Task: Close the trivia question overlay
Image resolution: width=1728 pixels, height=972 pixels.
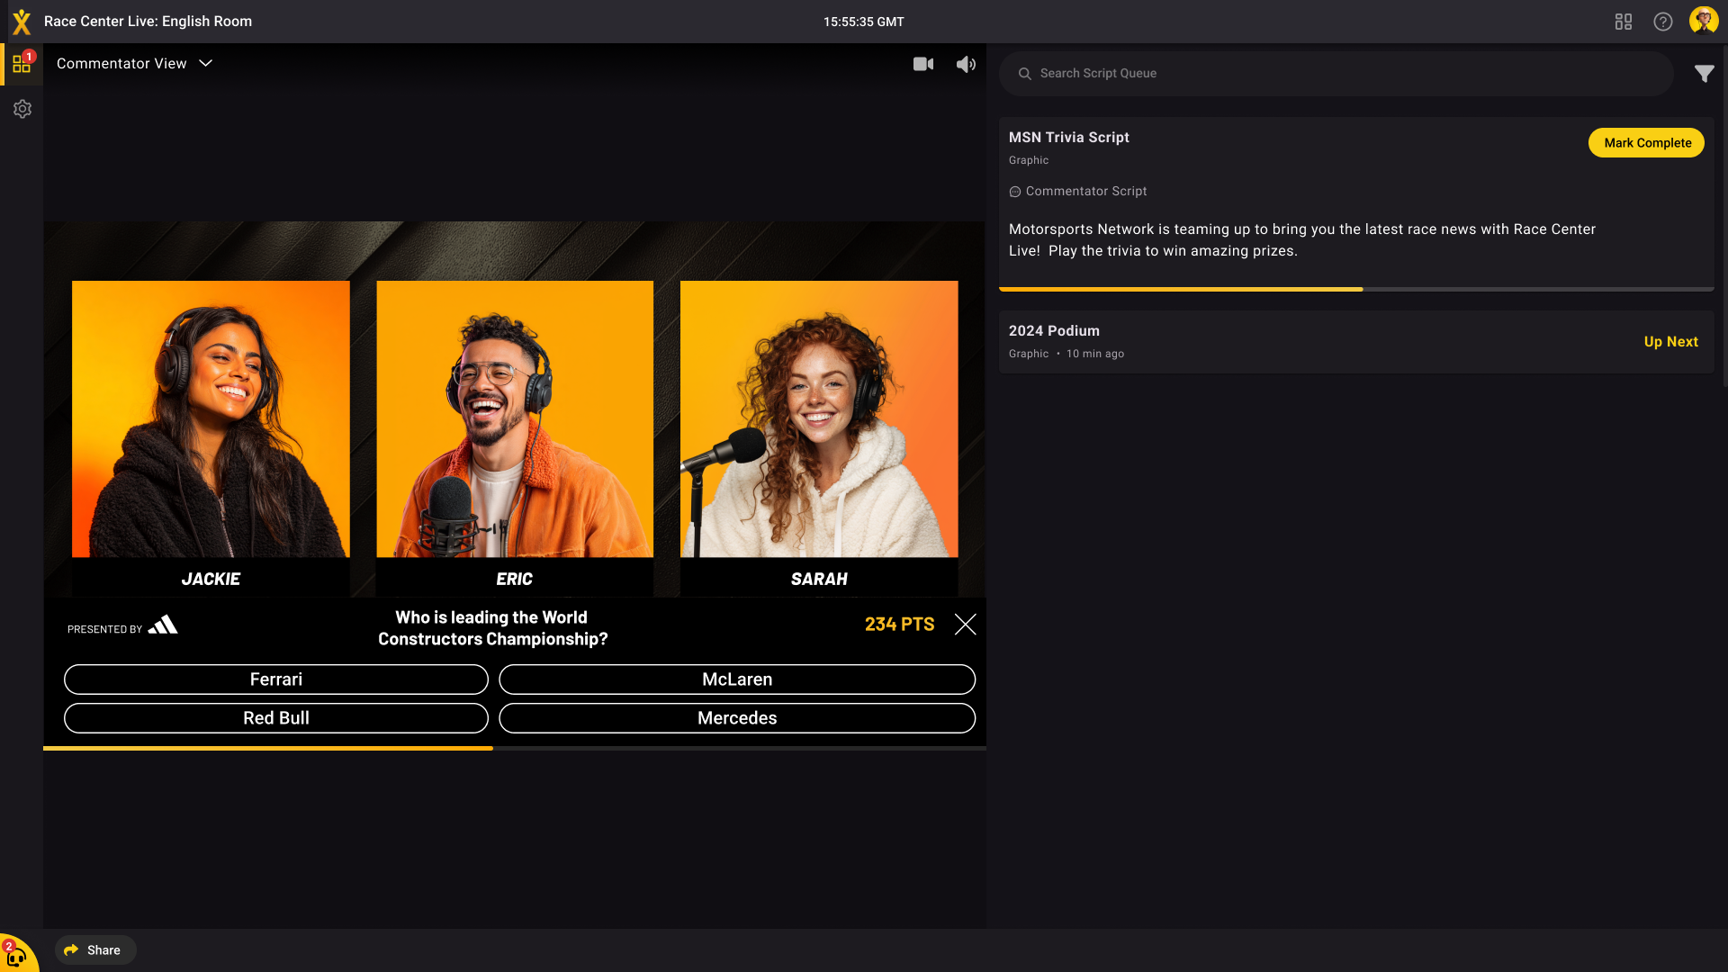Action: (965, 625)
